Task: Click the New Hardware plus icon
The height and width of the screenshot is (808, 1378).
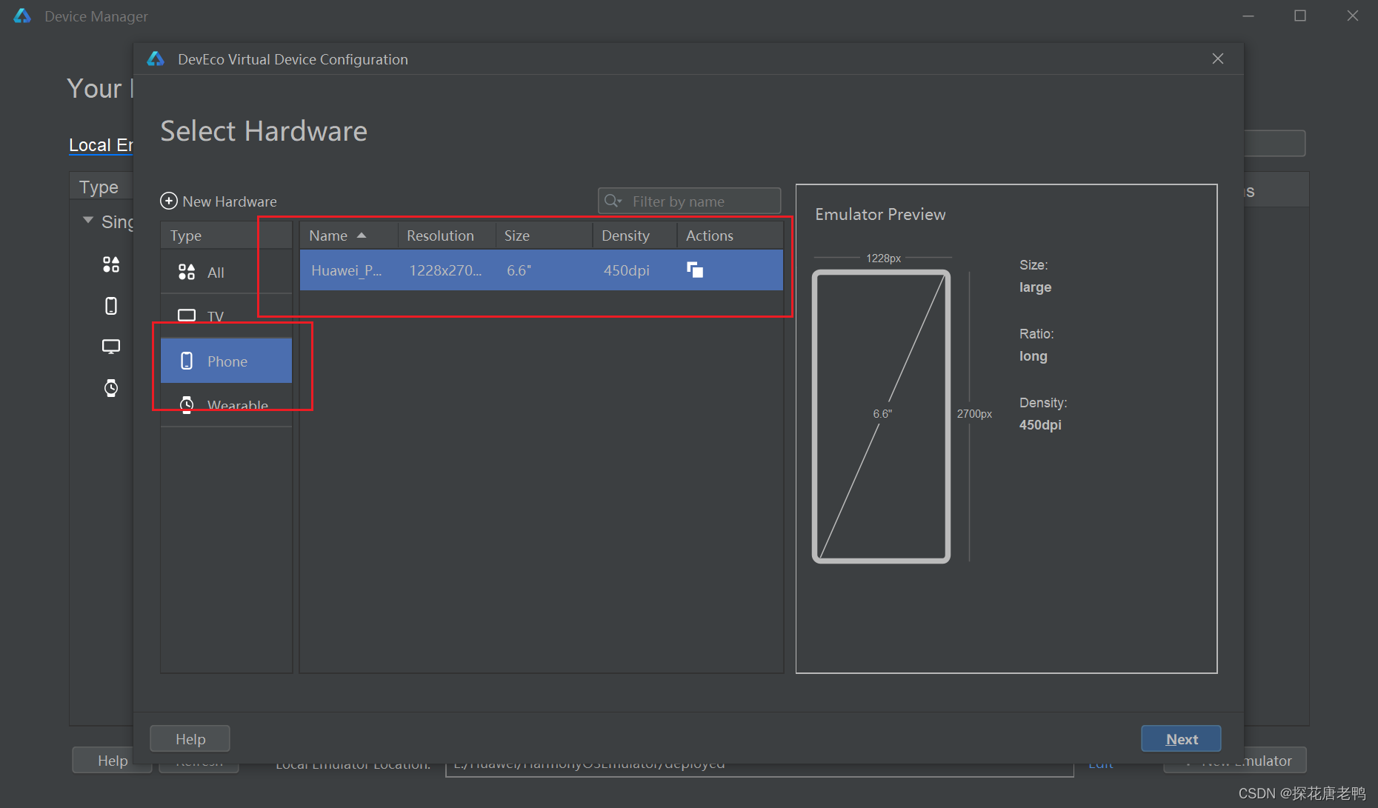Action: pos(169,201)
